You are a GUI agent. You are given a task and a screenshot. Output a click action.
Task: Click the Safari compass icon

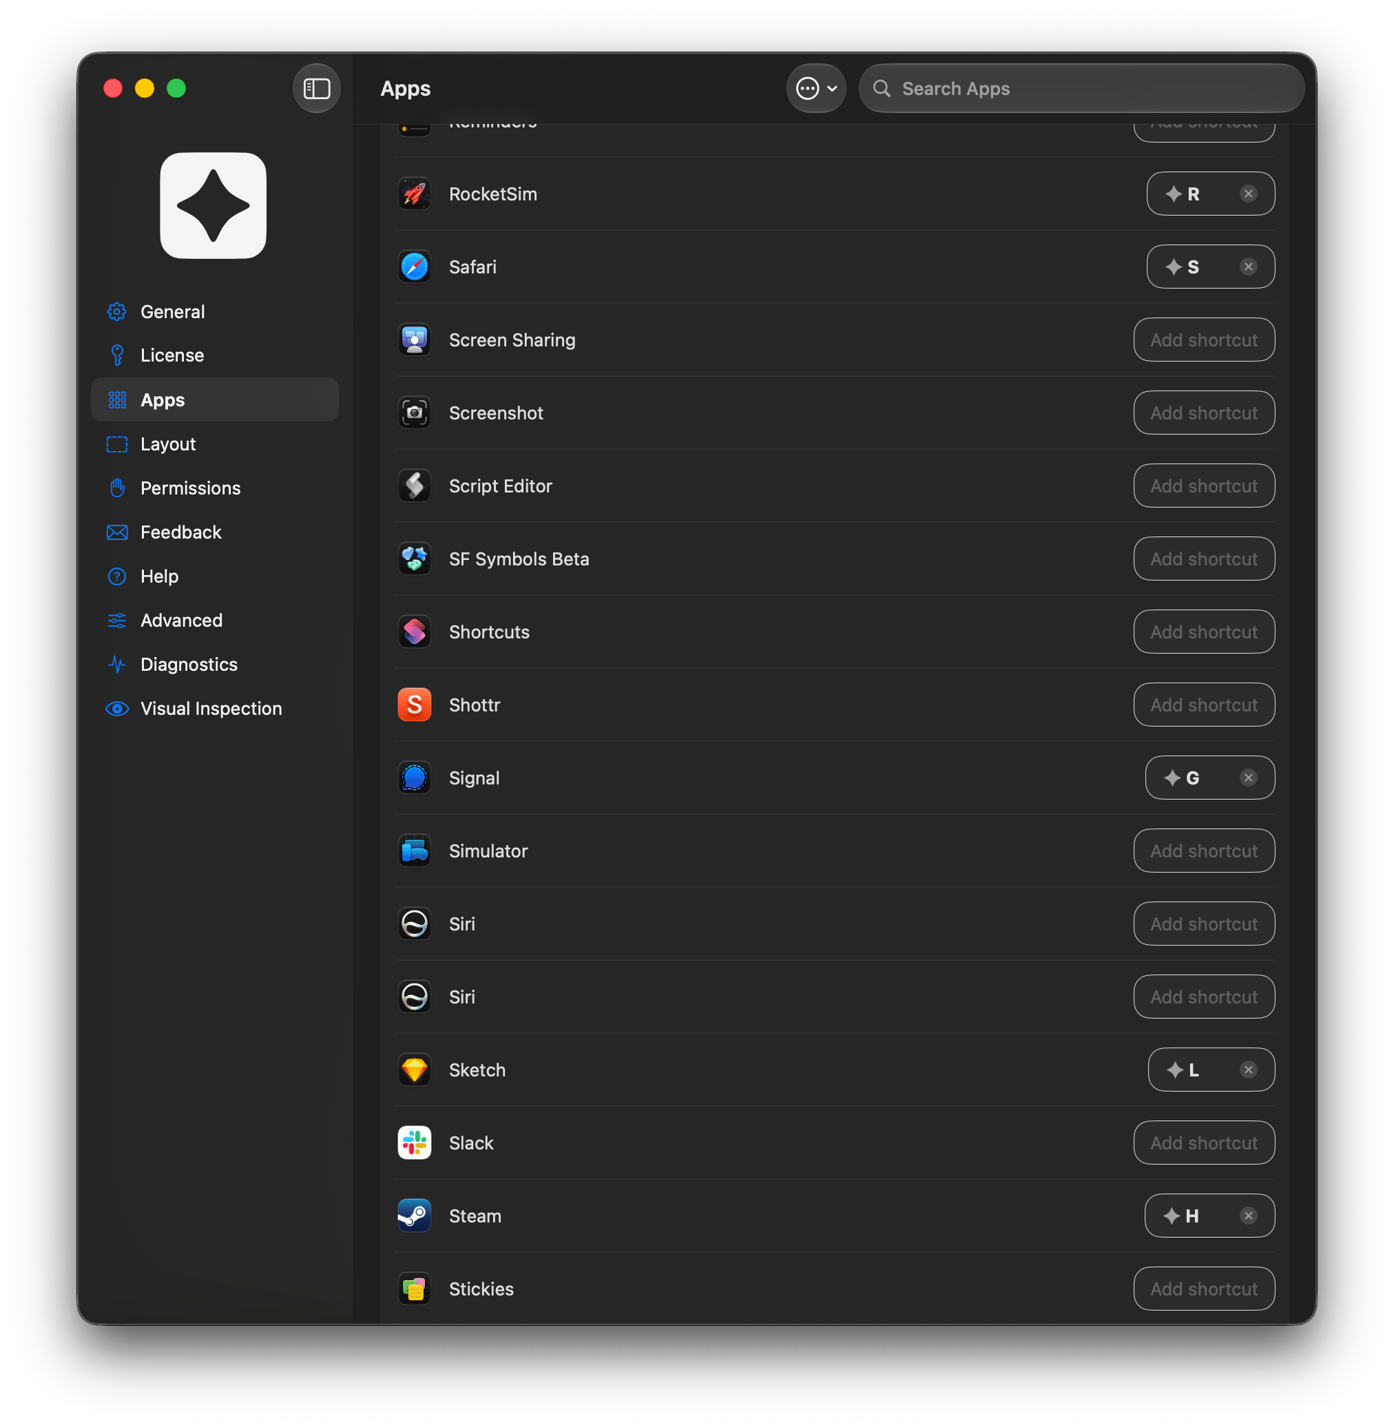click(x=415, y=267)
